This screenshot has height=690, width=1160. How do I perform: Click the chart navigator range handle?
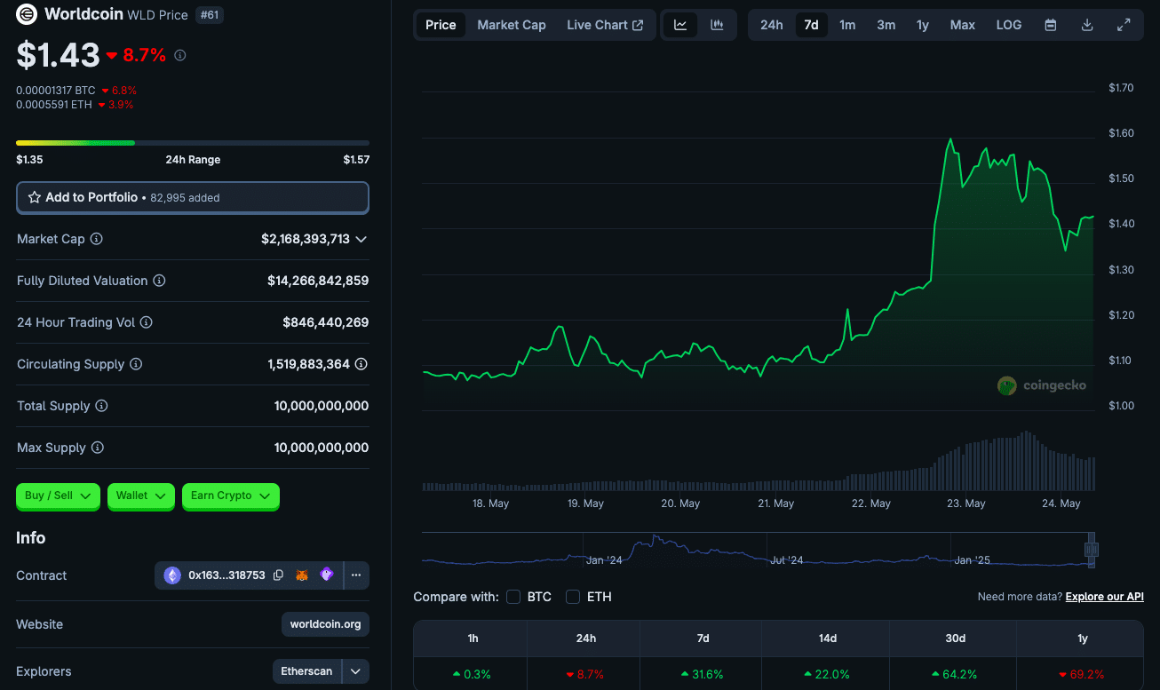click(x=1092, y=550)
